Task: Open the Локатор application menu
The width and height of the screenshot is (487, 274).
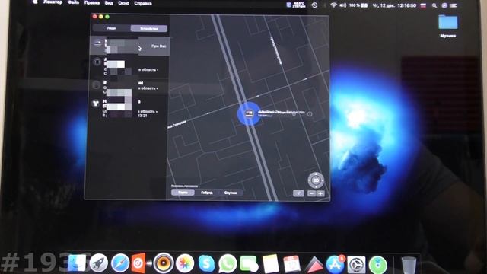Action: (x=53, y=2)
